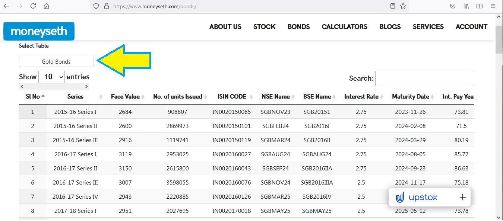Open the ABOUT US menu
Image resolution: width=503 pixels, height=221 pixels.
click(x=225, y=27)
